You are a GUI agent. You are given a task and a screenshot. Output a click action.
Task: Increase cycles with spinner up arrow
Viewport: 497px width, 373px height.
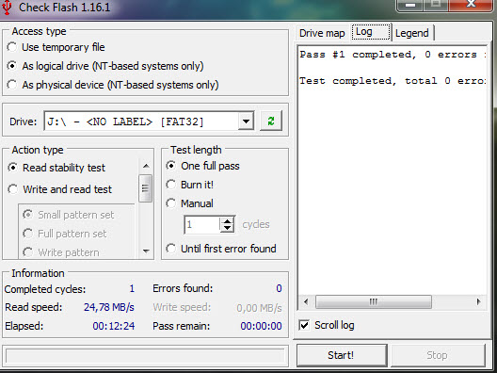[227, 220]
